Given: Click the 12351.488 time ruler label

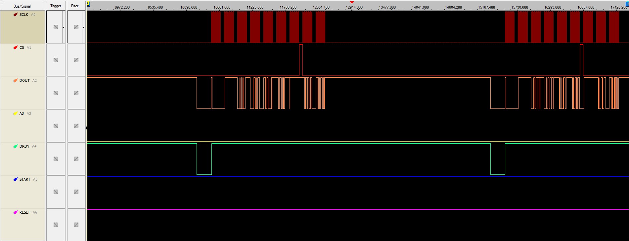Looking at the screenshot, I should (x=321, y=7).
